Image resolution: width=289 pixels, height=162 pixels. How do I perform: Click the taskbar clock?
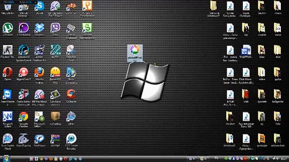click(x=284, y=159)
